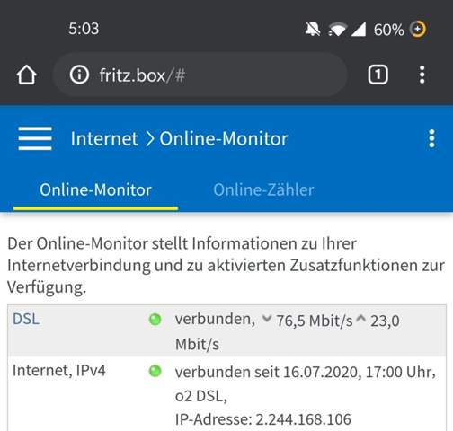Tap the muted notification bell icon
The width and height of the screenshot is (453, 431).
(x=313, y=29)
